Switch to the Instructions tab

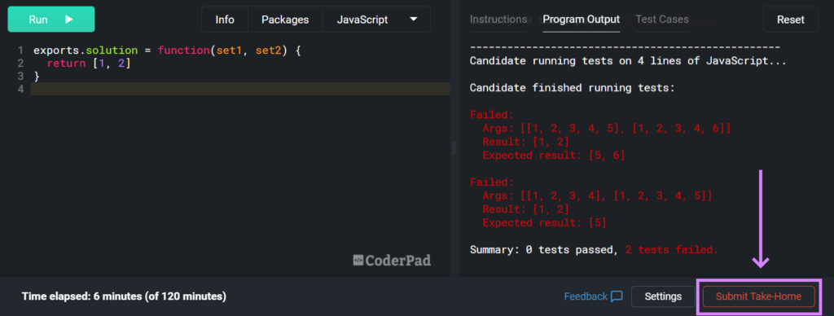click(x=498, y=20)
